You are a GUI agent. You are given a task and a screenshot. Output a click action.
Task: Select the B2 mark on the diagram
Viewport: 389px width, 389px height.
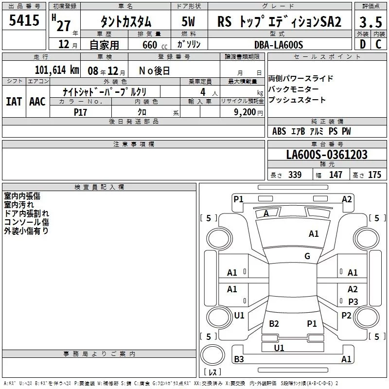[x=274, y=324]
